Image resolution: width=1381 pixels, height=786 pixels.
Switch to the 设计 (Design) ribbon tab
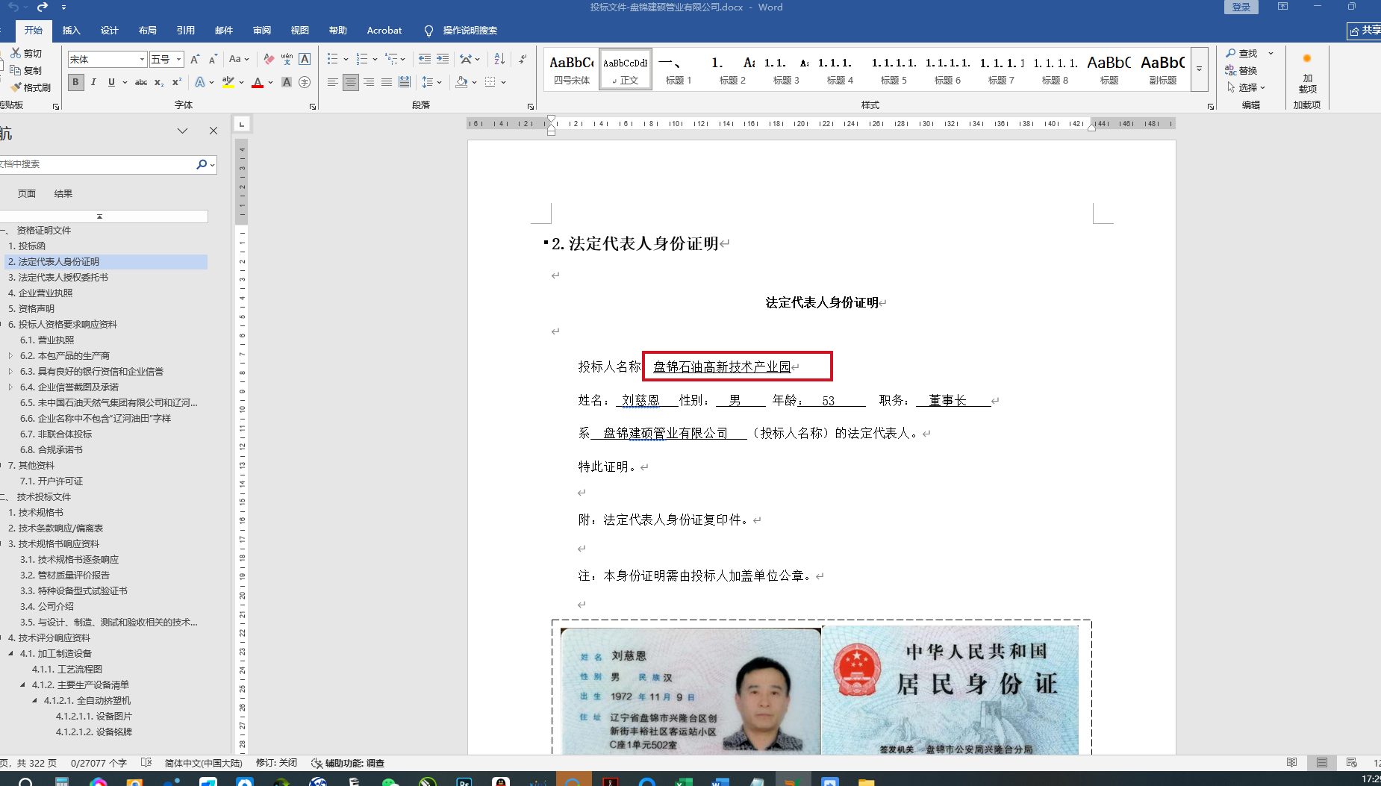point(109,31)
